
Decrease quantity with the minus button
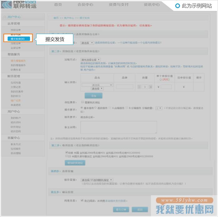(139, 87)
